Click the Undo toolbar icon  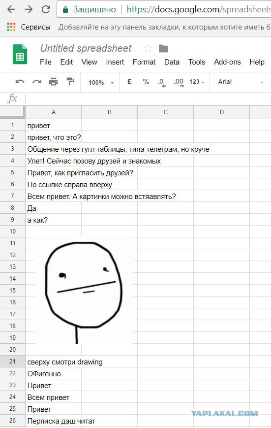[x=20, y=82]
